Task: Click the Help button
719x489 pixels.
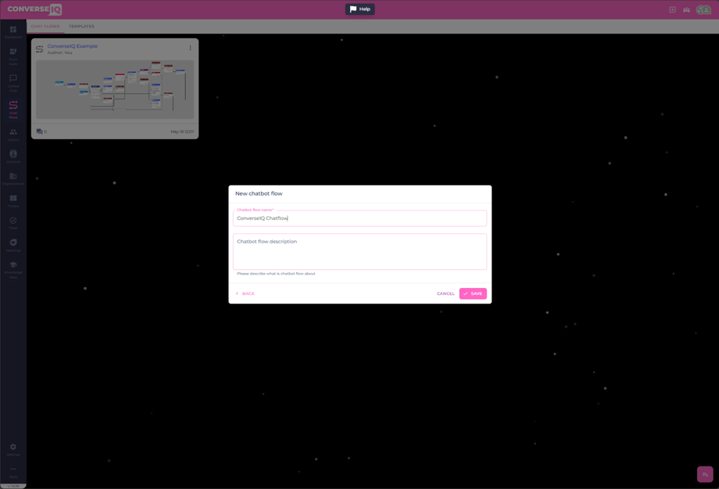Action: (360, 9)
